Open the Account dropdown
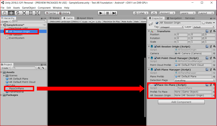This screenshot has height=126, width=217. 167,13
